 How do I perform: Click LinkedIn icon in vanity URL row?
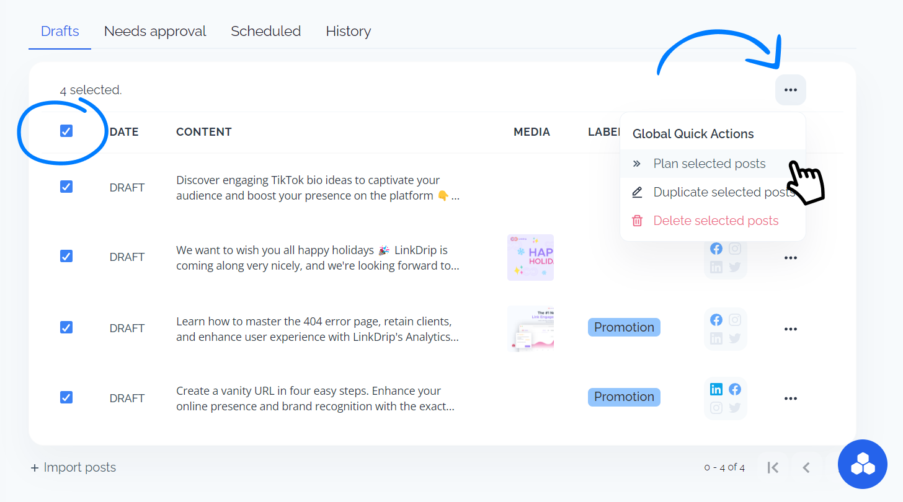[716, 389]
